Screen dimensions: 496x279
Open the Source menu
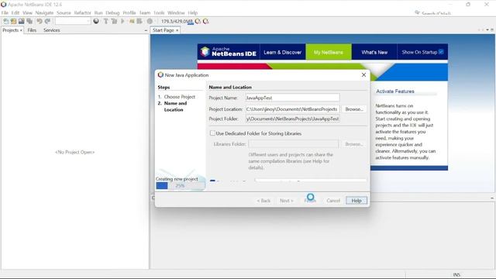(x=64, y=12)
